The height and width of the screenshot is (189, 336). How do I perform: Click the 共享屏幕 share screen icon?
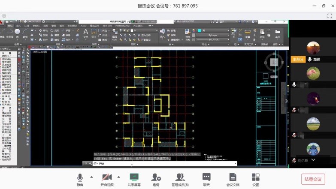(x=134, y=179)
